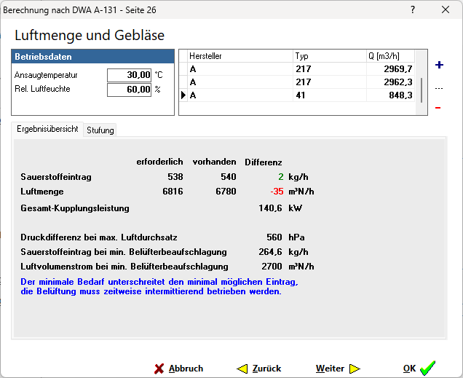Viewport: 463px width, 378px height.
Task: Click the Gesamt-Kupplungsleistung value 140,6
Action: 270,208
